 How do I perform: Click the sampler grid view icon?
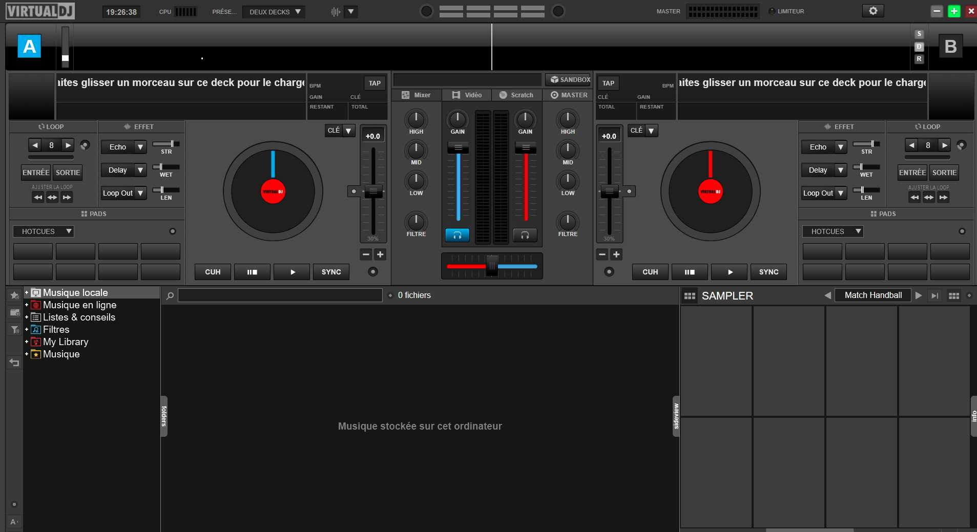pos(953,295)
